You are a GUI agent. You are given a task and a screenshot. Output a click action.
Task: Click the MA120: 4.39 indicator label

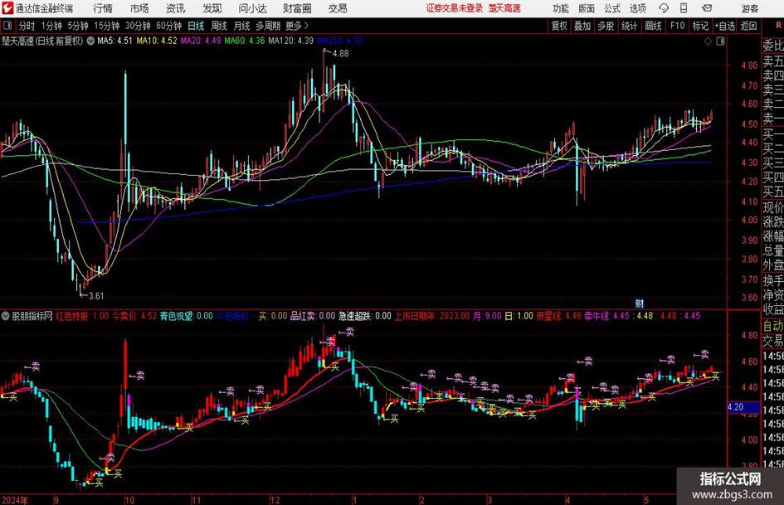[291, 41]
